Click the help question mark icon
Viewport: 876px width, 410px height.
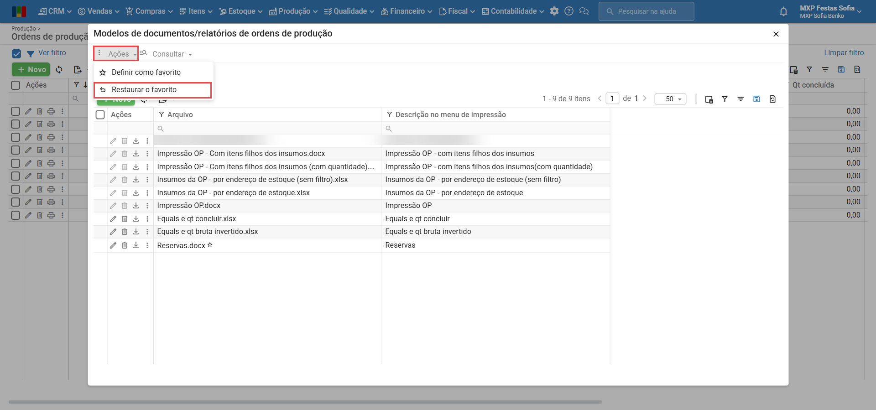569,11
